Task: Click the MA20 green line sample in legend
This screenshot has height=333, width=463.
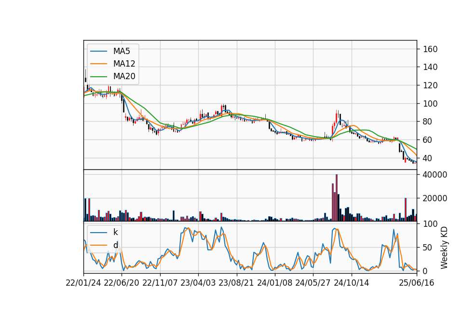Action: coord(98,76)
